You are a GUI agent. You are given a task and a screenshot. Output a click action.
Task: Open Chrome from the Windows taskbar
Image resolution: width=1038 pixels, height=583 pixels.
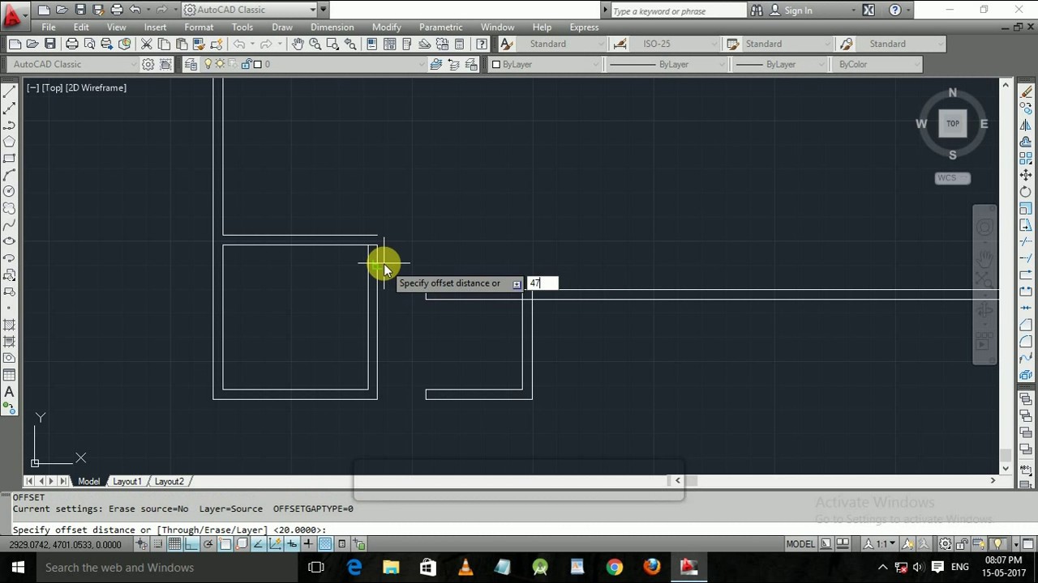[615, 567]
